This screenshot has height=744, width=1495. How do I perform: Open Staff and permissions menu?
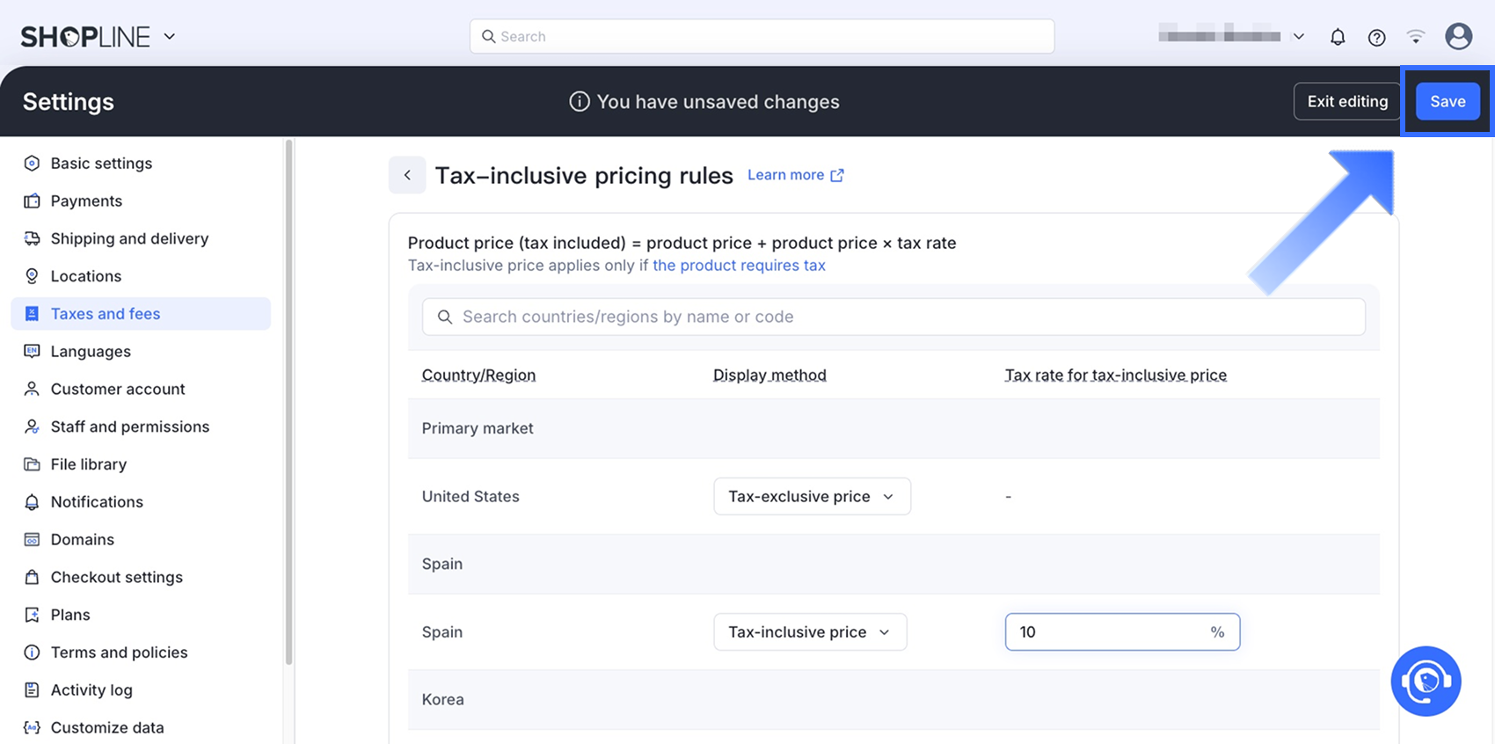(x=130, y=427)
